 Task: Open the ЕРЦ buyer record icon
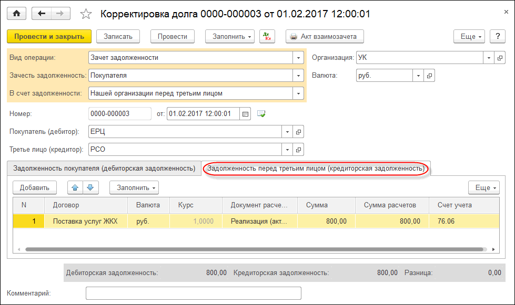pyautogui.click(x=299, y=132)
